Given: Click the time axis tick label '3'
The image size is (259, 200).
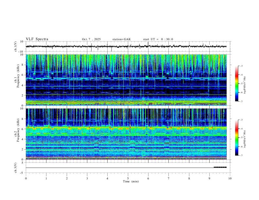Looking at the screenshot, I should (87, 178).
